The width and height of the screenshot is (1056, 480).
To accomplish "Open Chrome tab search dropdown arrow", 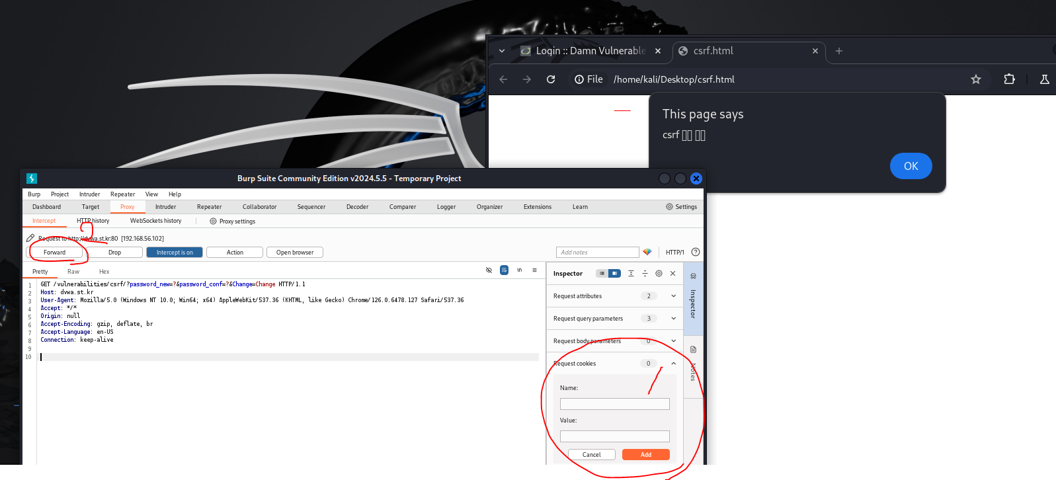I will [x=502, y=51].
